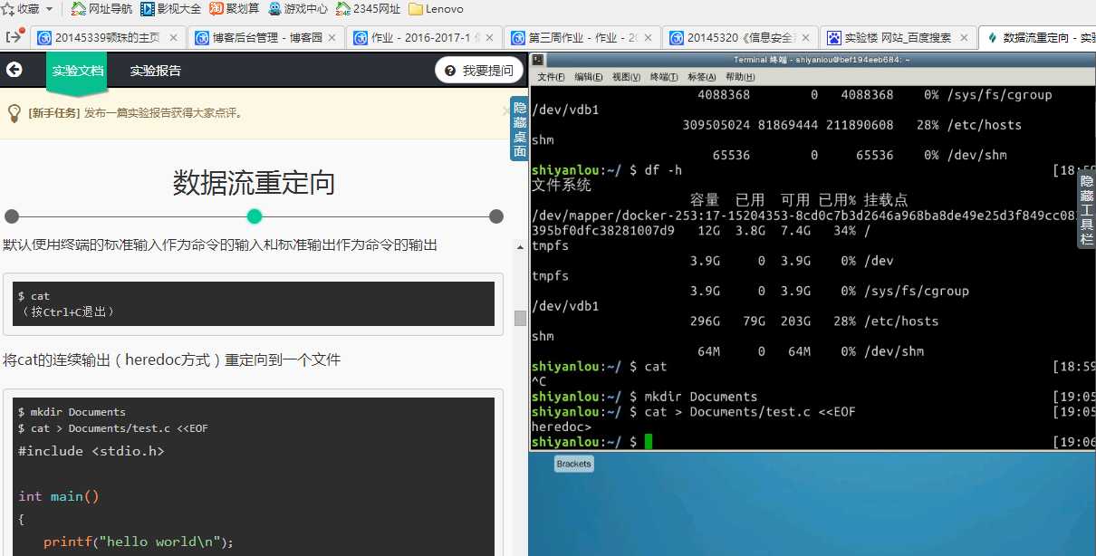Close the 20145320《信息安全 tab

point(806,38)
